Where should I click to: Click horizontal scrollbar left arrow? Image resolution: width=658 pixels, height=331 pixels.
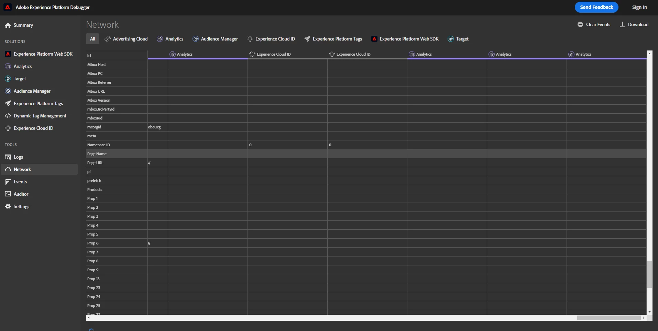click(89, 318)
